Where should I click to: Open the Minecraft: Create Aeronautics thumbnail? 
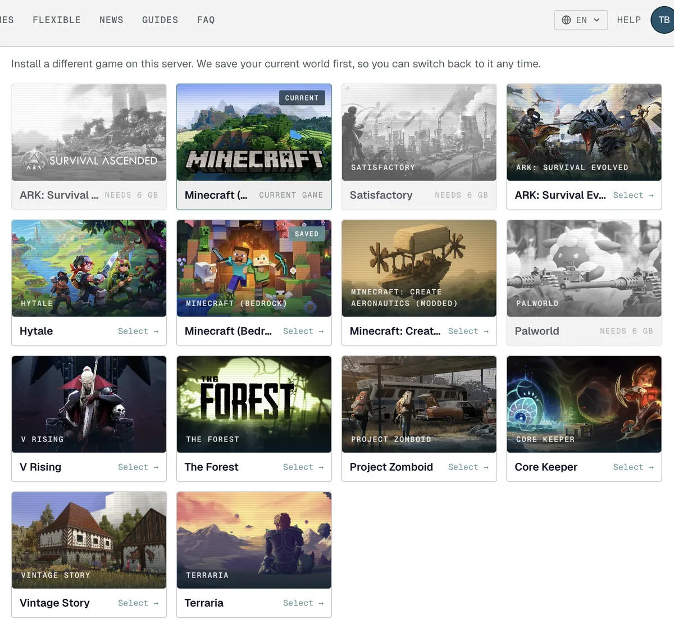coord(419,269)
